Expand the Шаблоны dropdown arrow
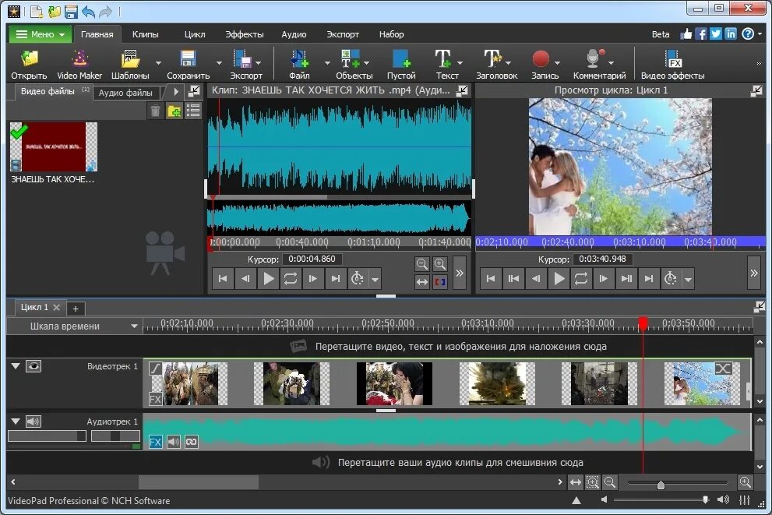The image size is (772, 515). tap(158, 63)
